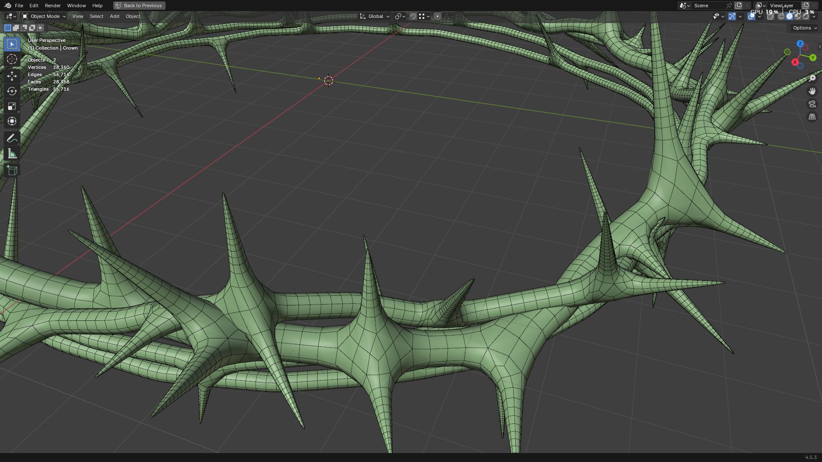Viewport: 822px width, 462px height.
Task: Choose the extend selection mode icon
Action: [x=16, y=28]
